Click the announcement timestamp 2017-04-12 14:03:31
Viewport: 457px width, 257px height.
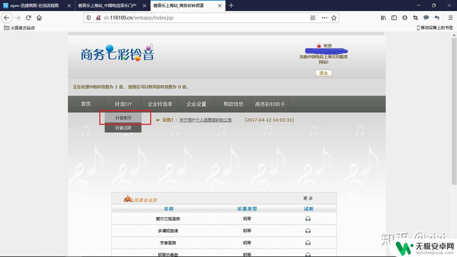269,120
